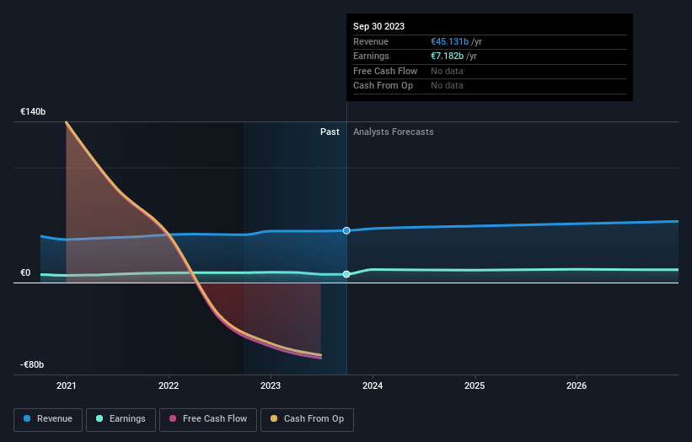
Task: Click the -€80b y-axis label
Action: [x=32, y=364]
